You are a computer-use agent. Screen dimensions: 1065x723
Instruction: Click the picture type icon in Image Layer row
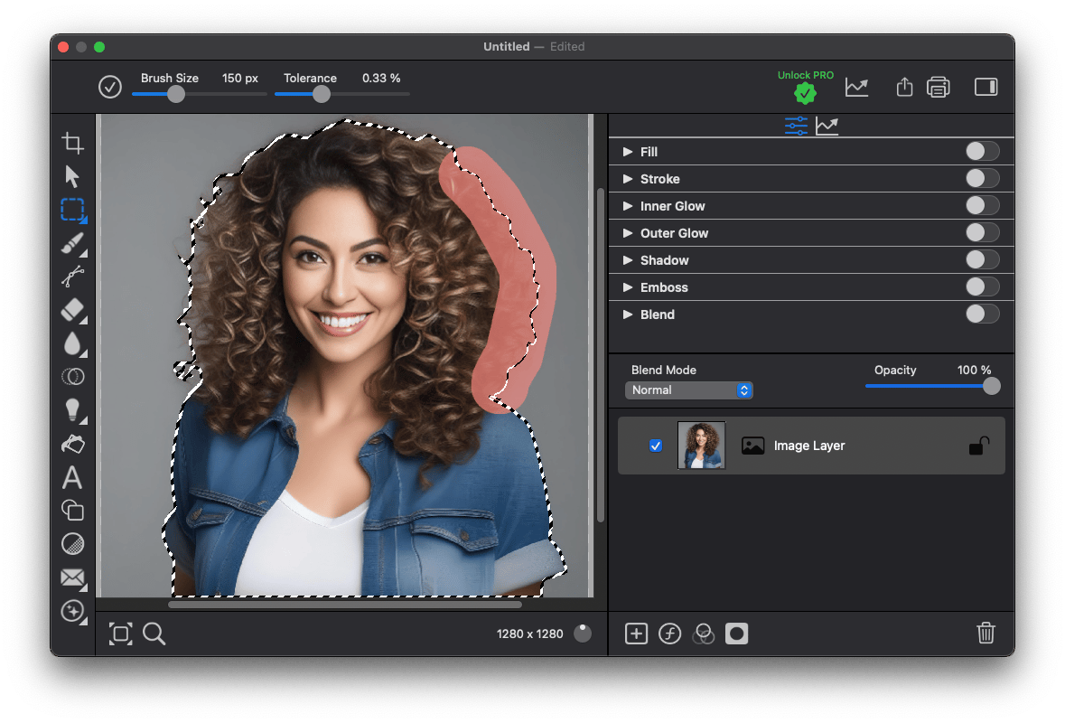(752, 446)
